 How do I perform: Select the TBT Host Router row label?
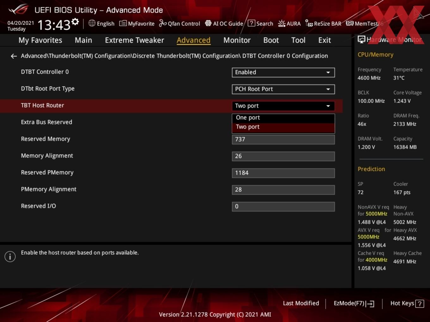(x=42, y=105)
